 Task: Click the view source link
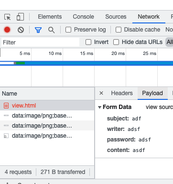tap(159, 107)
